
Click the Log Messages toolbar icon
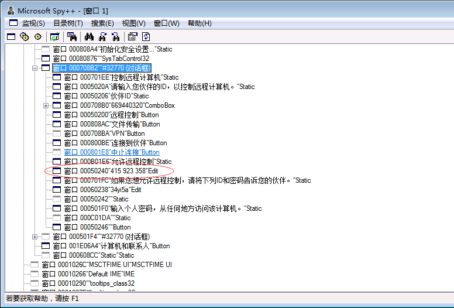(x=55, y=37)
